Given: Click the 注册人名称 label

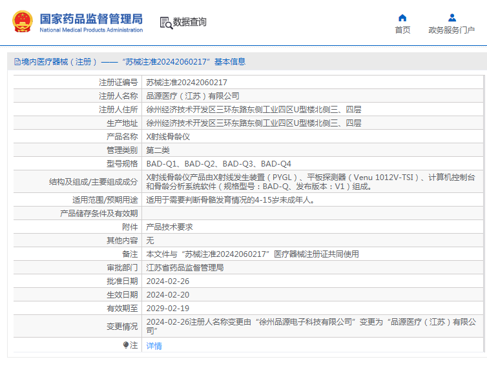Looking at the screenshot, I should (x=118, y=96).
